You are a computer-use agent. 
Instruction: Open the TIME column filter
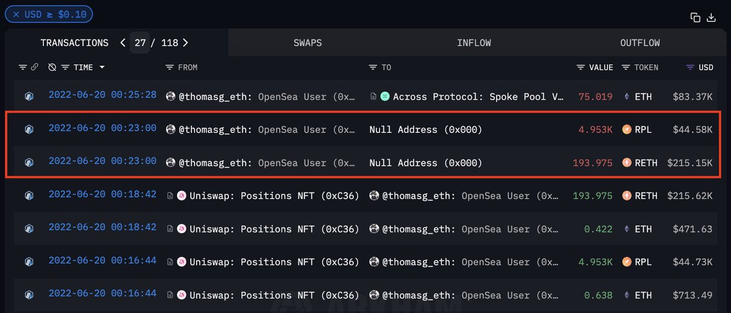[65, 67]
